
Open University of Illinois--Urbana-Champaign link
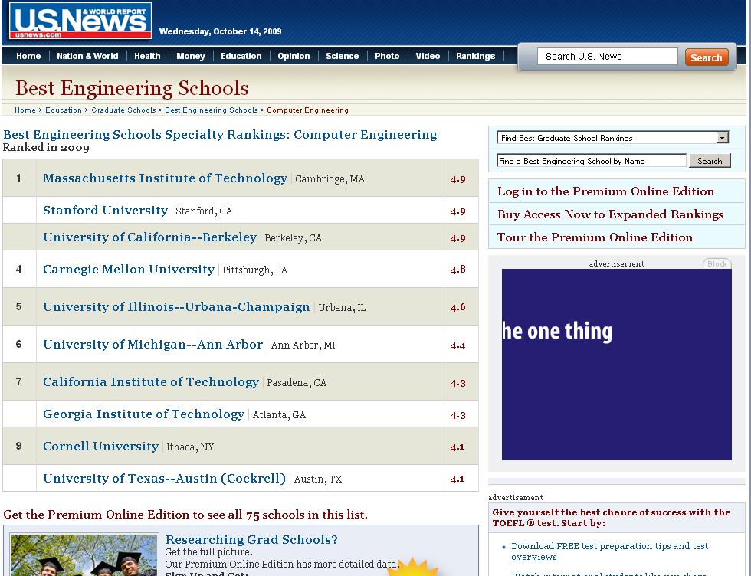click(176, 307)
